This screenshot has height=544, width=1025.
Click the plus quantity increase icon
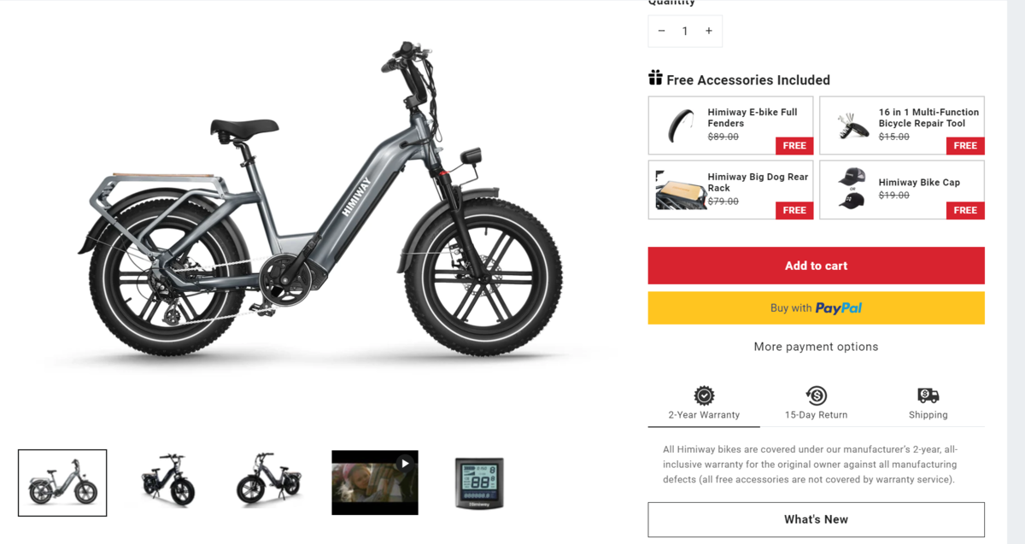click(709, 31)
